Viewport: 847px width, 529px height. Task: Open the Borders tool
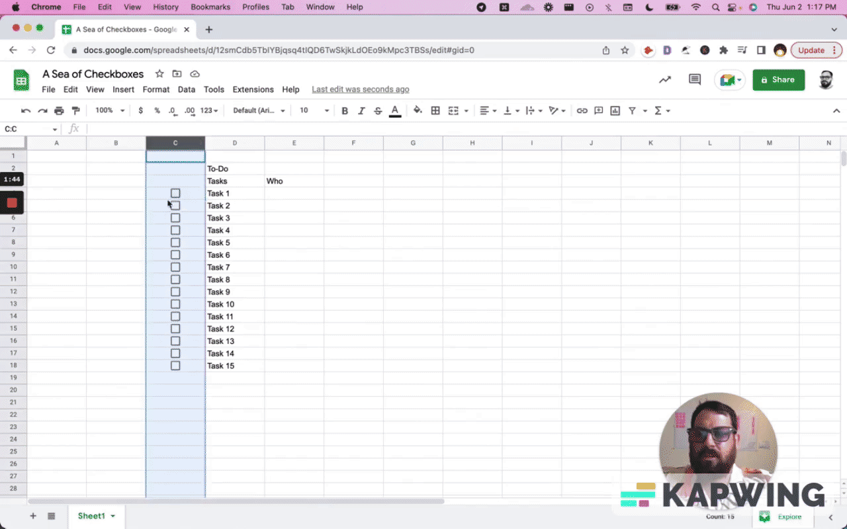coord(435,111)
